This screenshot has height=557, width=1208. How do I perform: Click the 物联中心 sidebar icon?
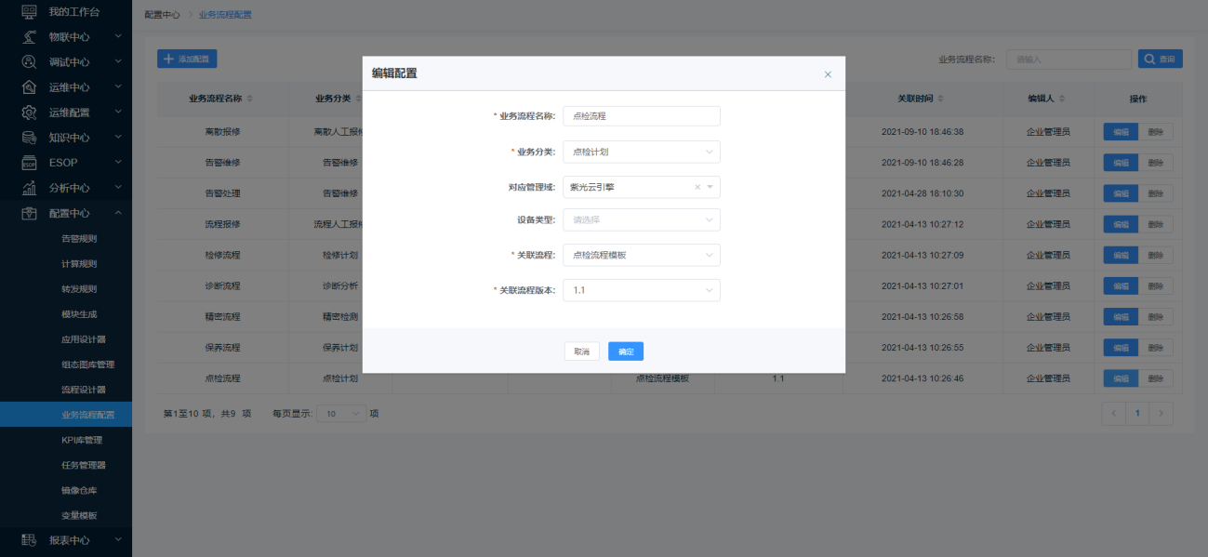tap(29, 37)
